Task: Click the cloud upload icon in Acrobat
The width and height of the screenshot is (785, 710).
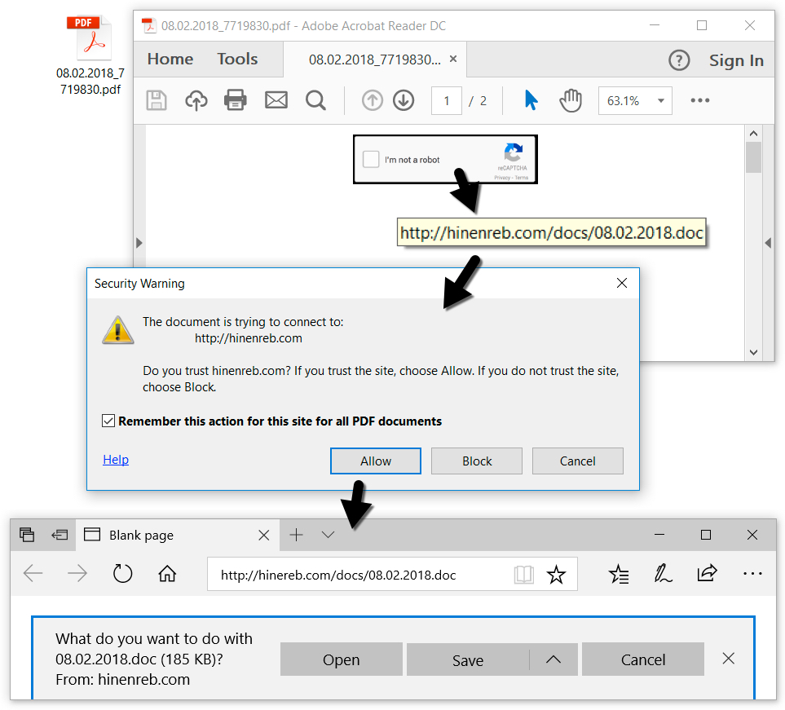Action: [196, 100]
